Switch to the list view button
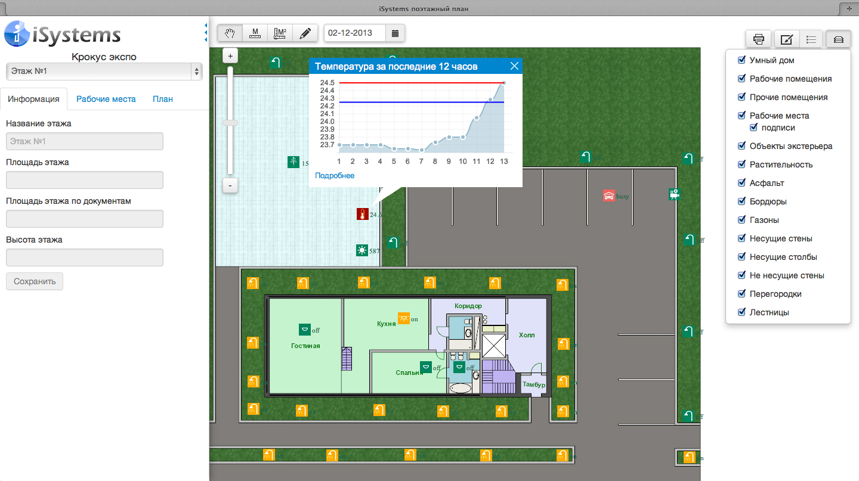 (811, 39)
